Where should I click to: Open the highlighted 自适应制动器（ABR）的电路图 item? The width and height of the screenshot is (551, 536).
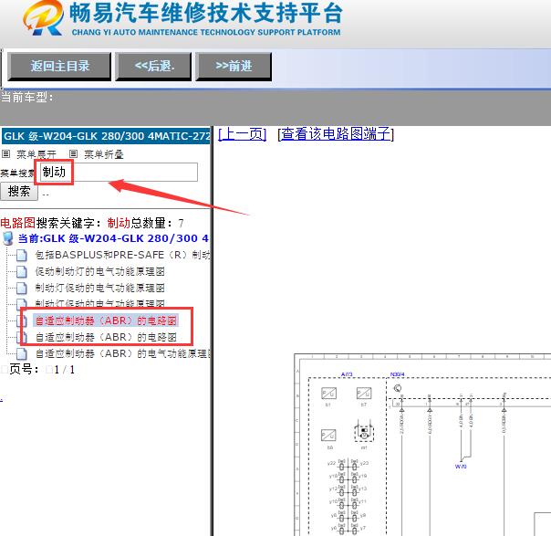(106, 321)
